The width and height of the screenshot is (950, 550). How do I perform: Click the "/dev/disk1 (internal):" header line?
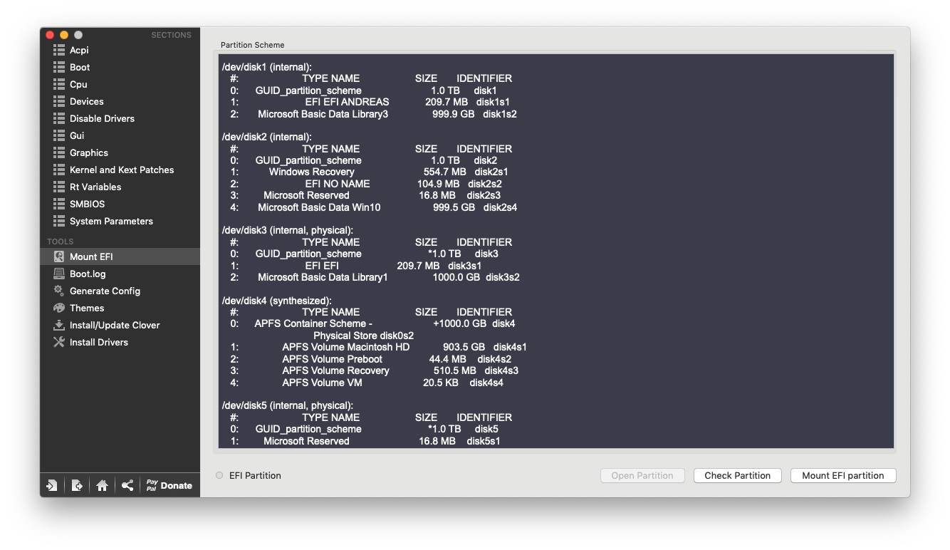[267, 67]
